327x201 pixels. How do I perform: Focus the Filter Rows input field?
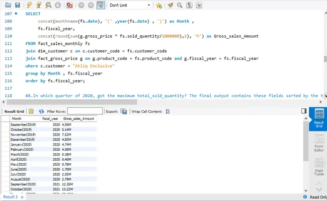85,111
